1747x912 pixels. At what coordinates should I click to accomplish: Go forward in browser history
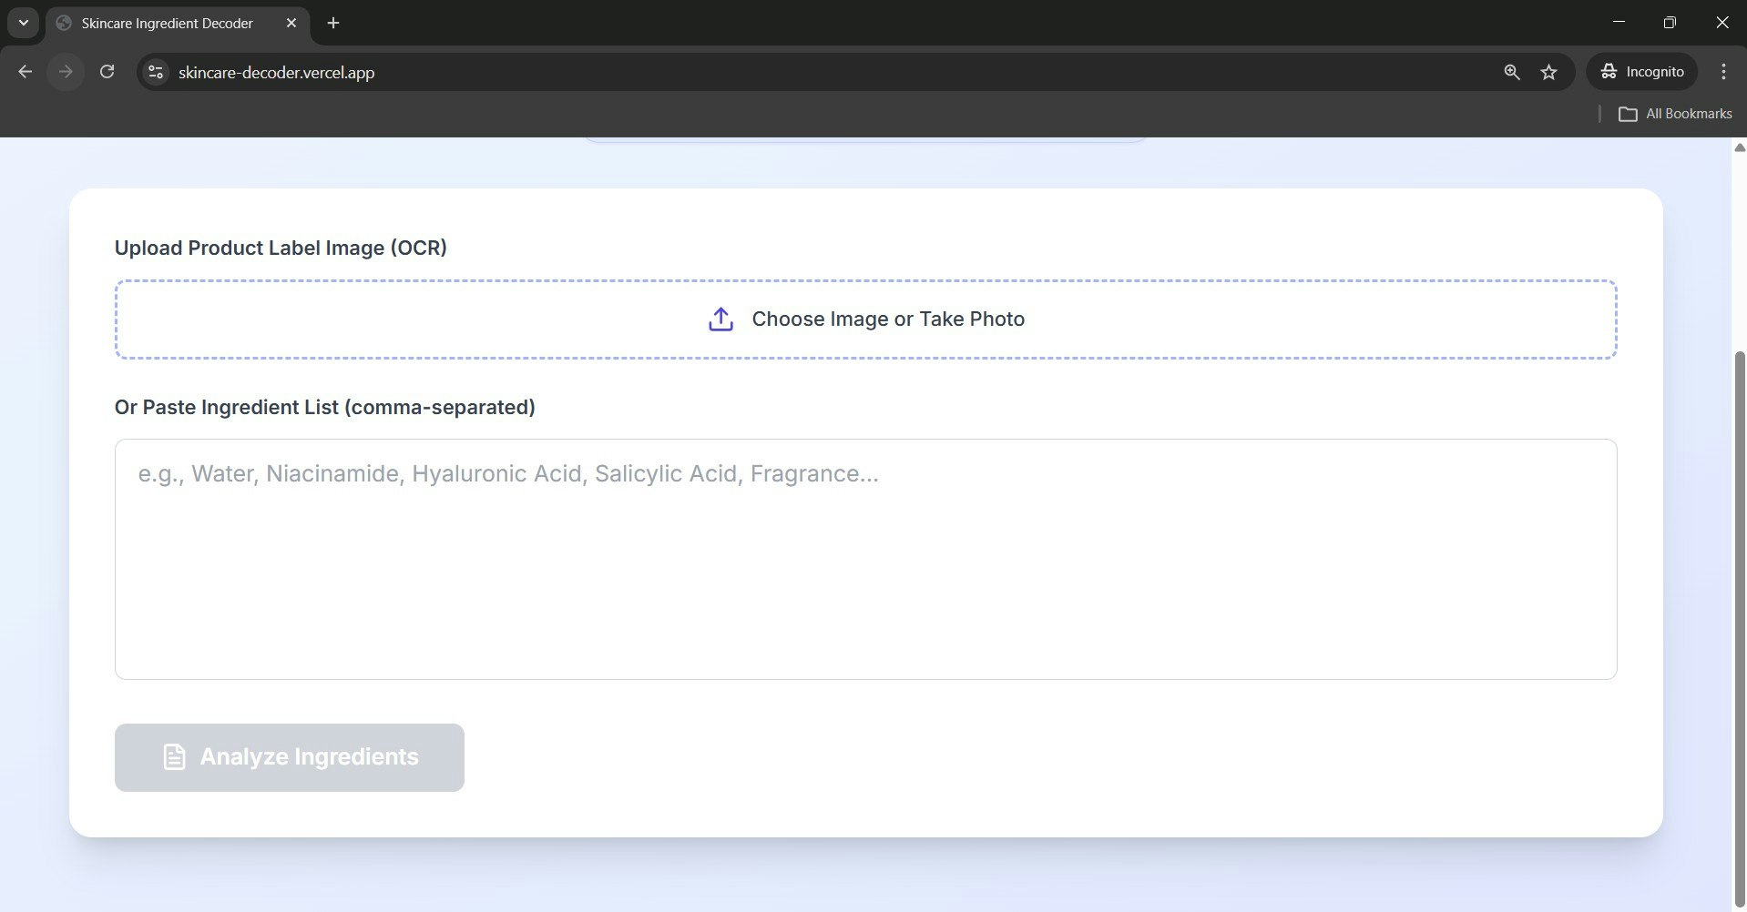coord(66,72)
